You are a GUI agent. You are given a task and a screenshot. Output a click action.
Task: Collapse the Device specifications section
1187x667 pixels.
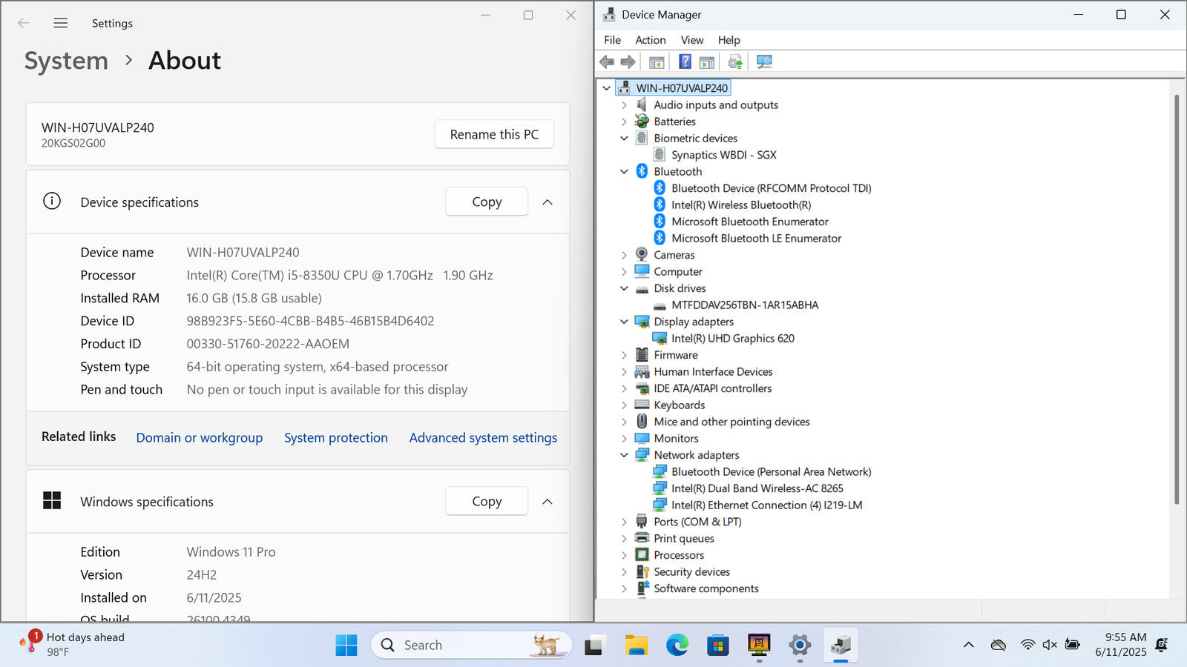(548, 202)
